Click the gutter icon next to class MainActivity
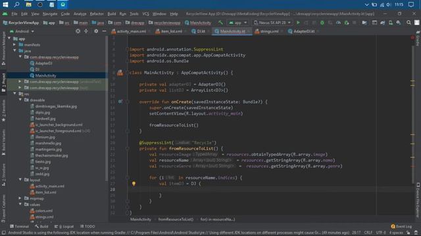 click(x=120, y=73)
